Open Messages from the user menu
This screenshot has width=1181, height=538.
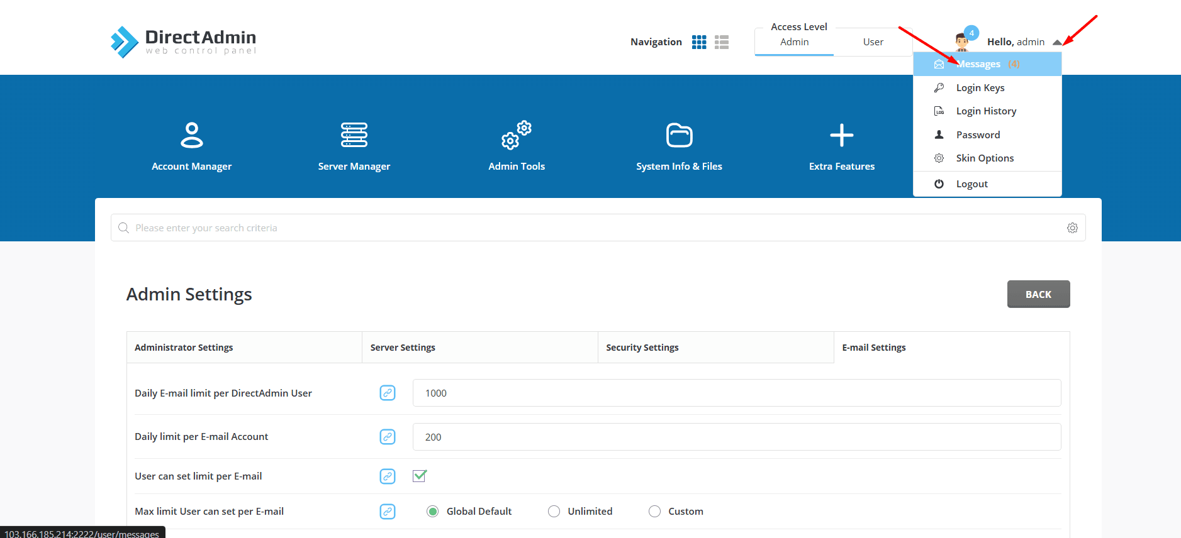[978, 64]
